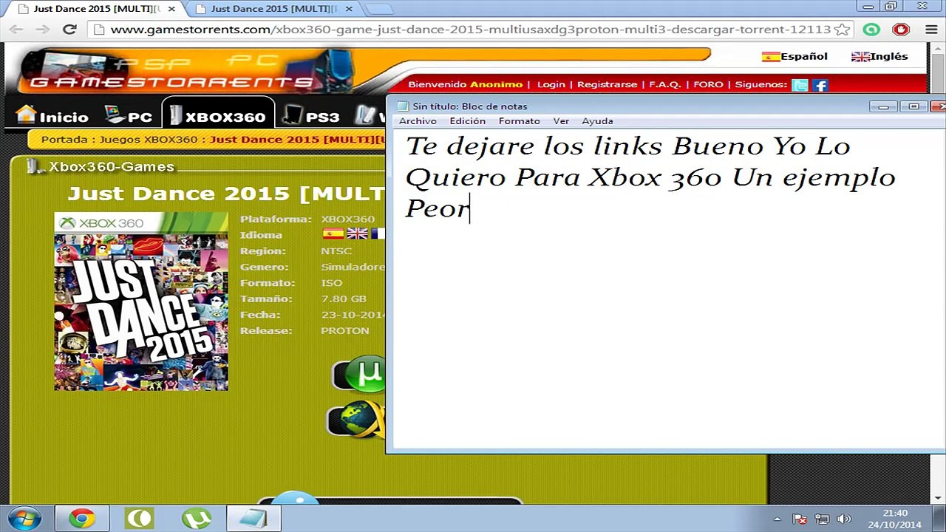
Task: Close the second Just Dance 2015 tab
Action: point(348,9)
